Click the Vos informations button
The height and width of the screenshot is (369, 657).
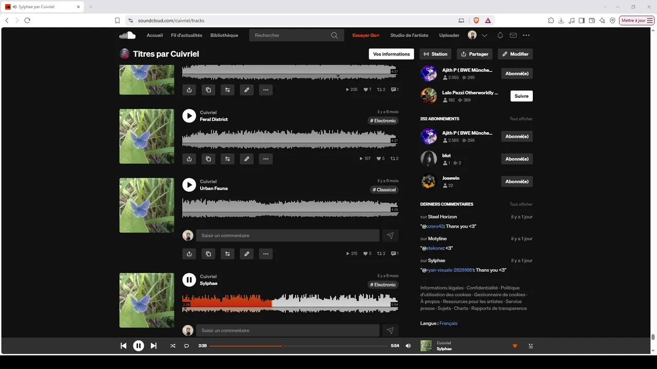coord(392,54)
